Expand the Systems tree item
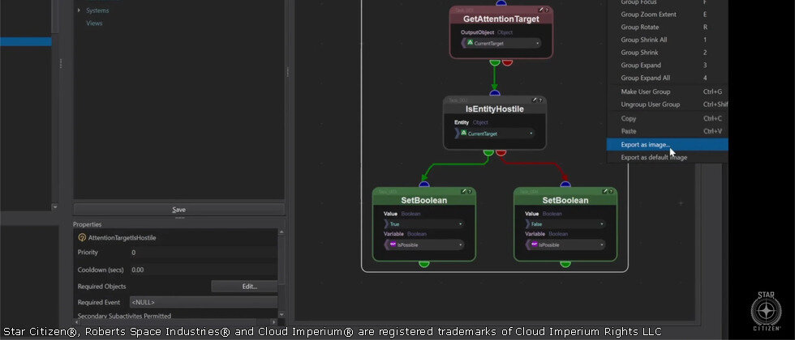795x340 pixels. [79, 11]
